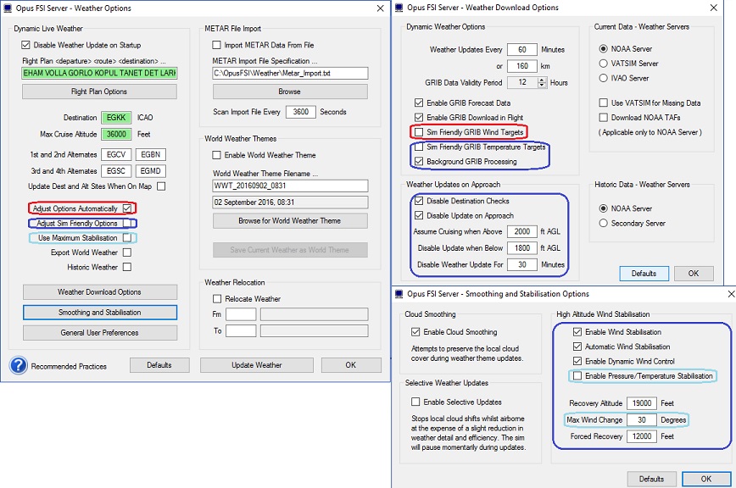Select IVAO Server radio button
Viewport: 736px width, 488px height.
pyautogui.click(x=604, y=78)
